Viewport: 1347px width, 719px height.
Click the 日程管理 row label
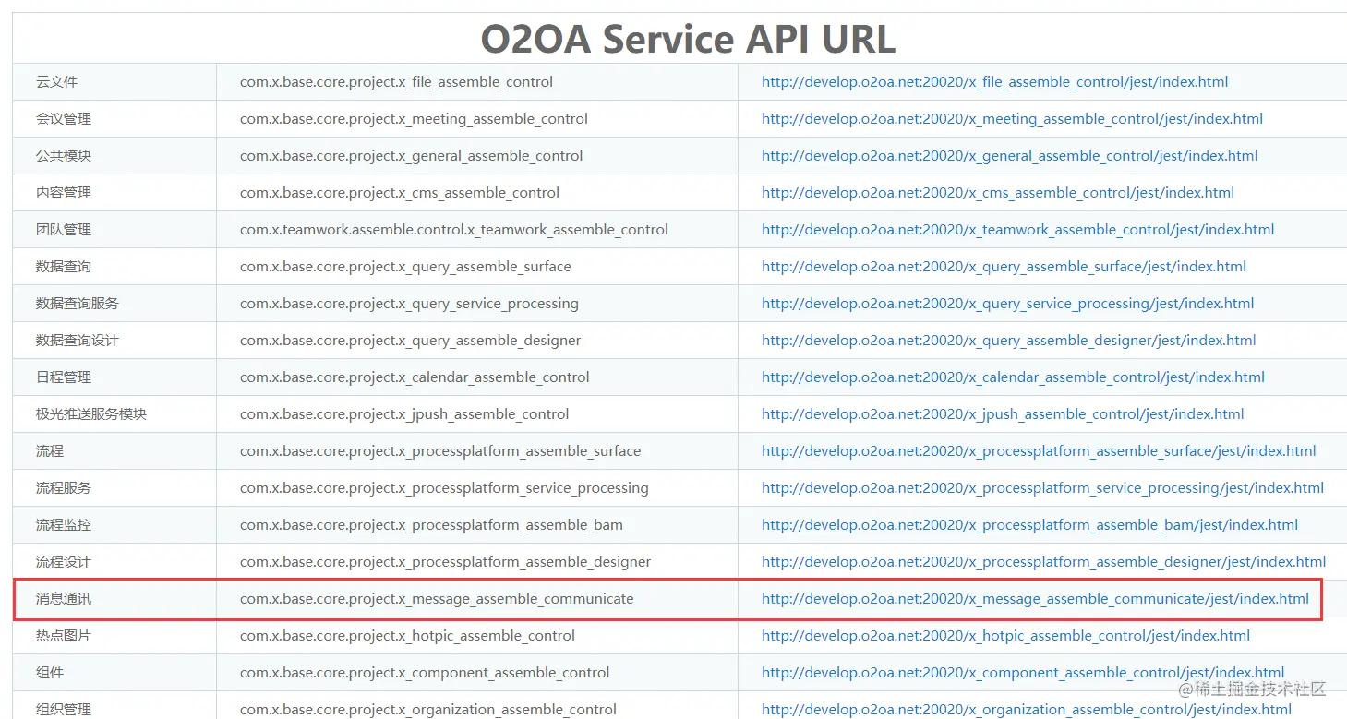pyautogui.click(x=64, y=377)
